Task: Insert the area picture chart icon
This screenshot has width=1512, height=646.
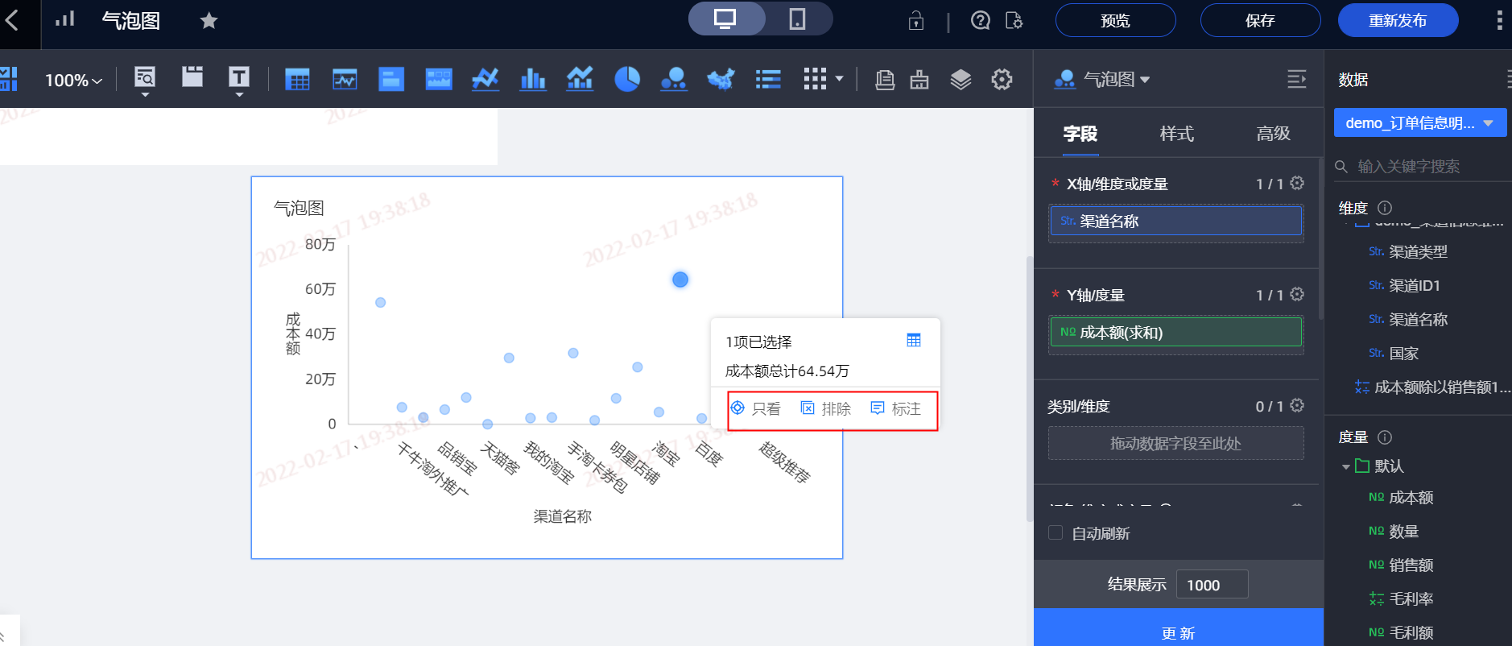Action: pos(439,79)
